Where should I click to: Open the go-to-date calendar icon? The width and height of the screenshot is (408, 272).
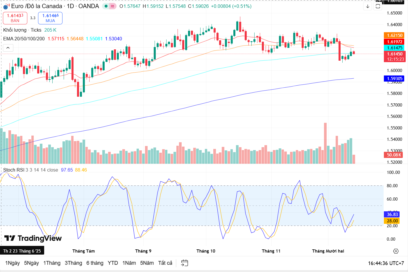pos(185,263)
